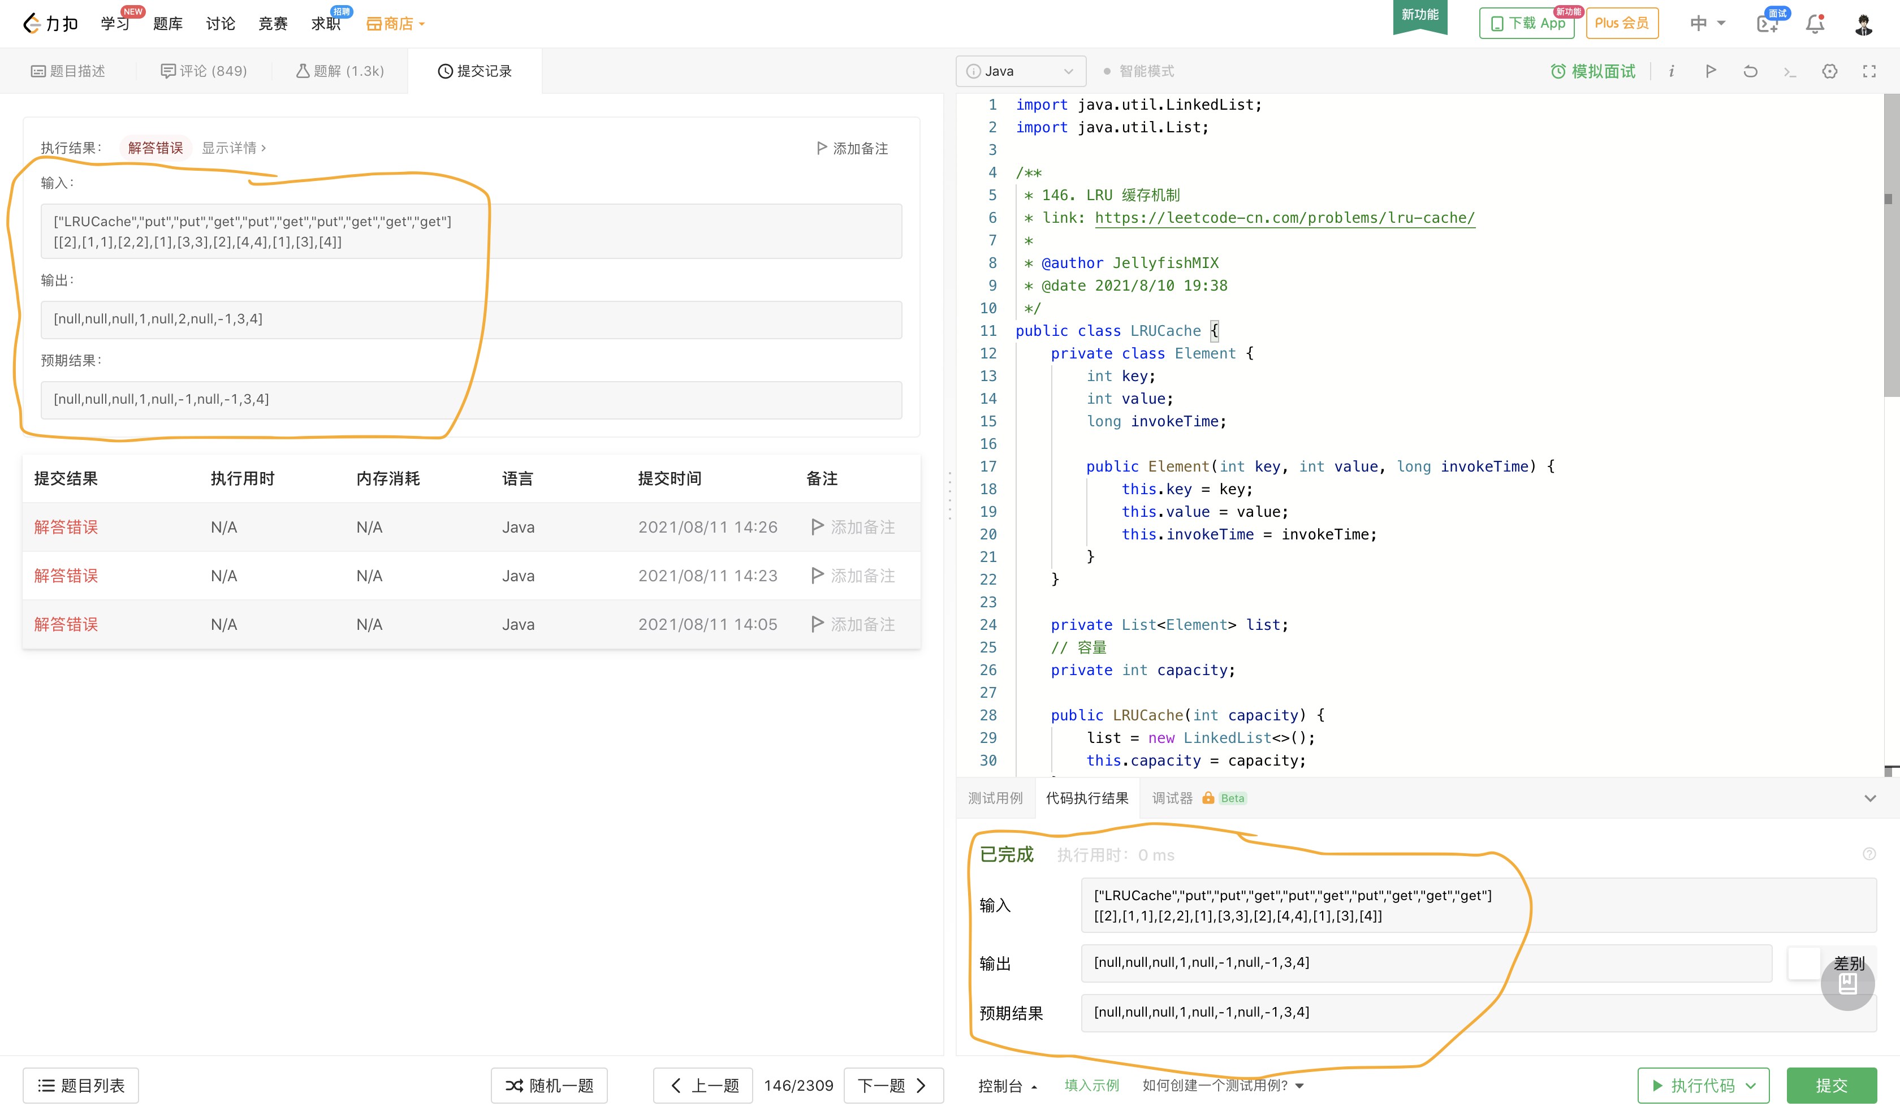Open the interview video icon in header
Viewport: 1900px width, 1115px height.
(1767, 24)
